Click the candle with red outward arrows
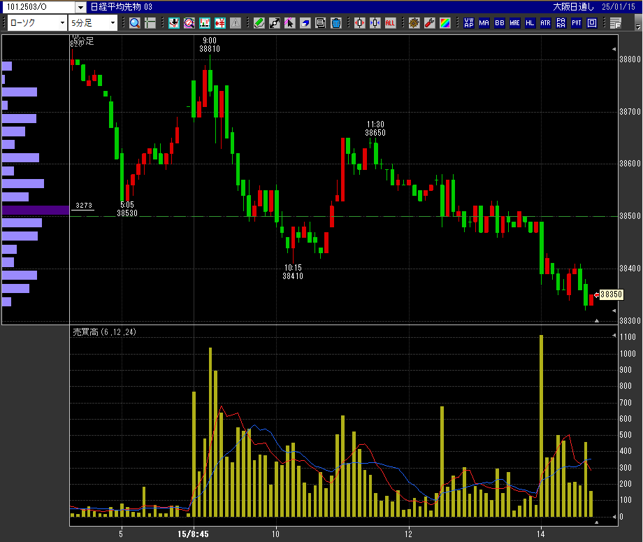This screenshot has width=643, height=542. 360,23
